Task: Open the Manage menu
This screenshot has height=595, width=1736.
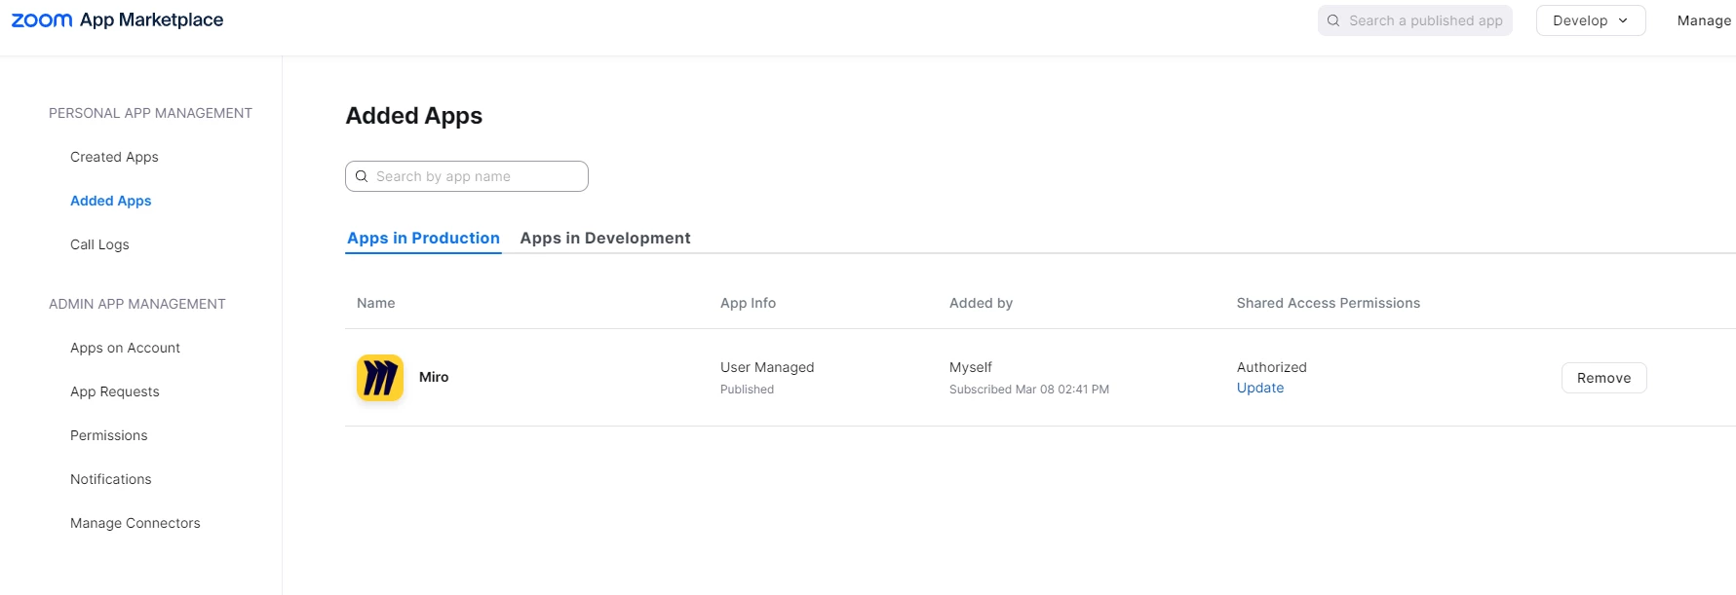Action: [1704, 20]
